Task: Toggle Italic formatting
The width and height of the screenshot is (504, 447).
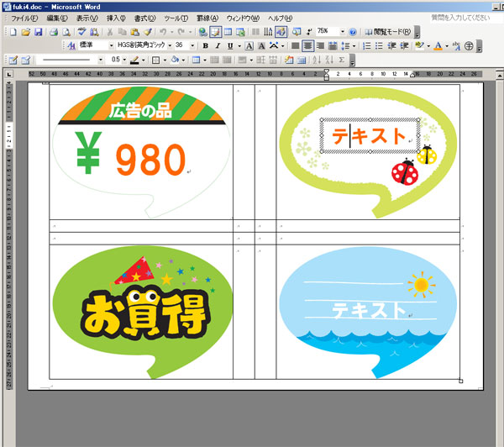Action: [x=218, y=45]
